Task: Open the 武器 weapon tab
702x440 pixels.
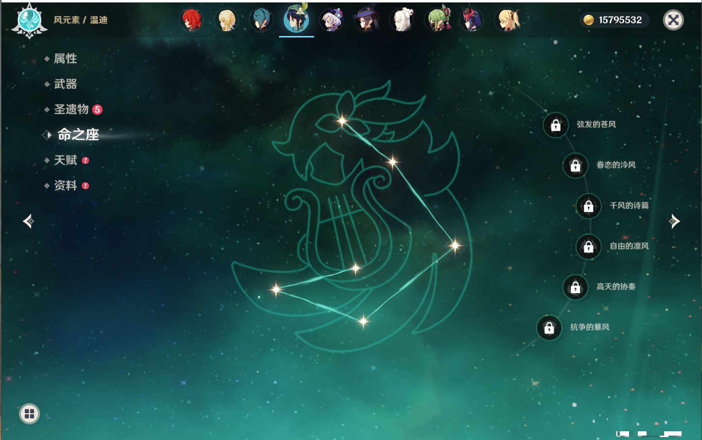Action: click(65, 84)
